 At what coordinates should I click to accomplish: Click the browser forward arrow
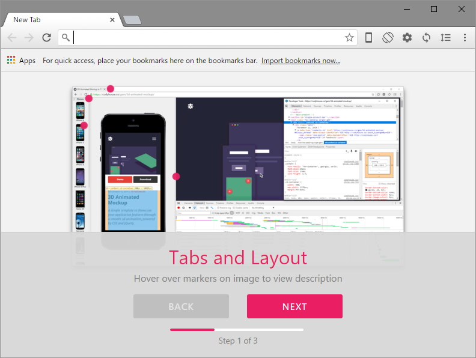(x=29, y=38)
